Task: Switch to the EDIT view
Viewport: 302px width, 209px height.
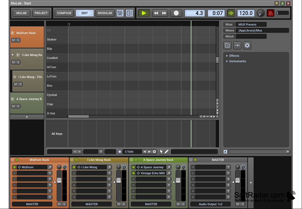Action: [85, 13]
